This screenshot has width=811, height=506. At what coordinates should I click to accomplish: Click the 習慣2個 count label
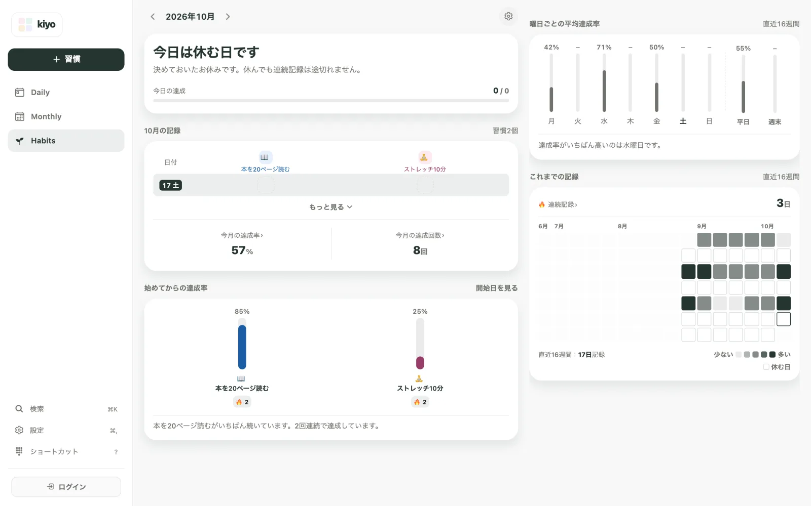click(x=505, y=131)
